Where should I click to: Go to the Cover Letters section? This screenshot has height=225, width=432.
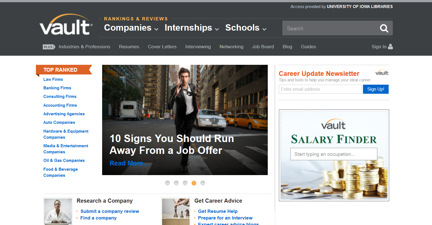coord(162,47)
